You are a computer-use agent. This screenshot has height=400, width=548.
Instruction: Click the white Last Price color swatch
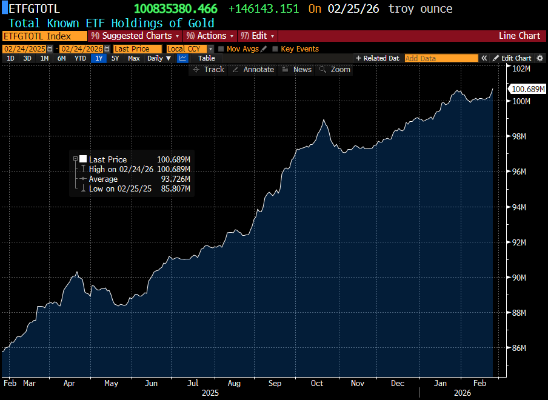tap(83, 159)
